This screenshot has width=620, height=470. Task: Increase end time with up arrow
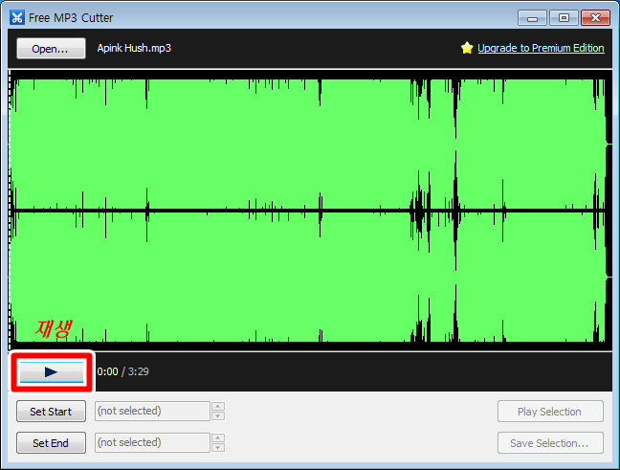coord(218,438)
